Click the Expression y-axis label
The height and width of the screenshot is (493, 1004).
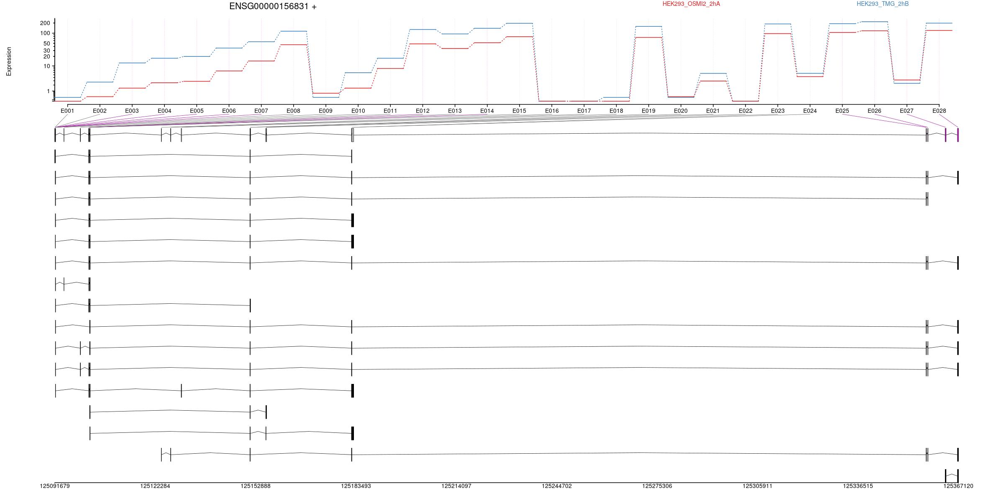pyautogui.click(x=9, y=61)
